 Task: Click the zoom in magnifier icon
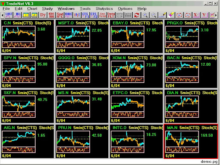tap(145, 15)
